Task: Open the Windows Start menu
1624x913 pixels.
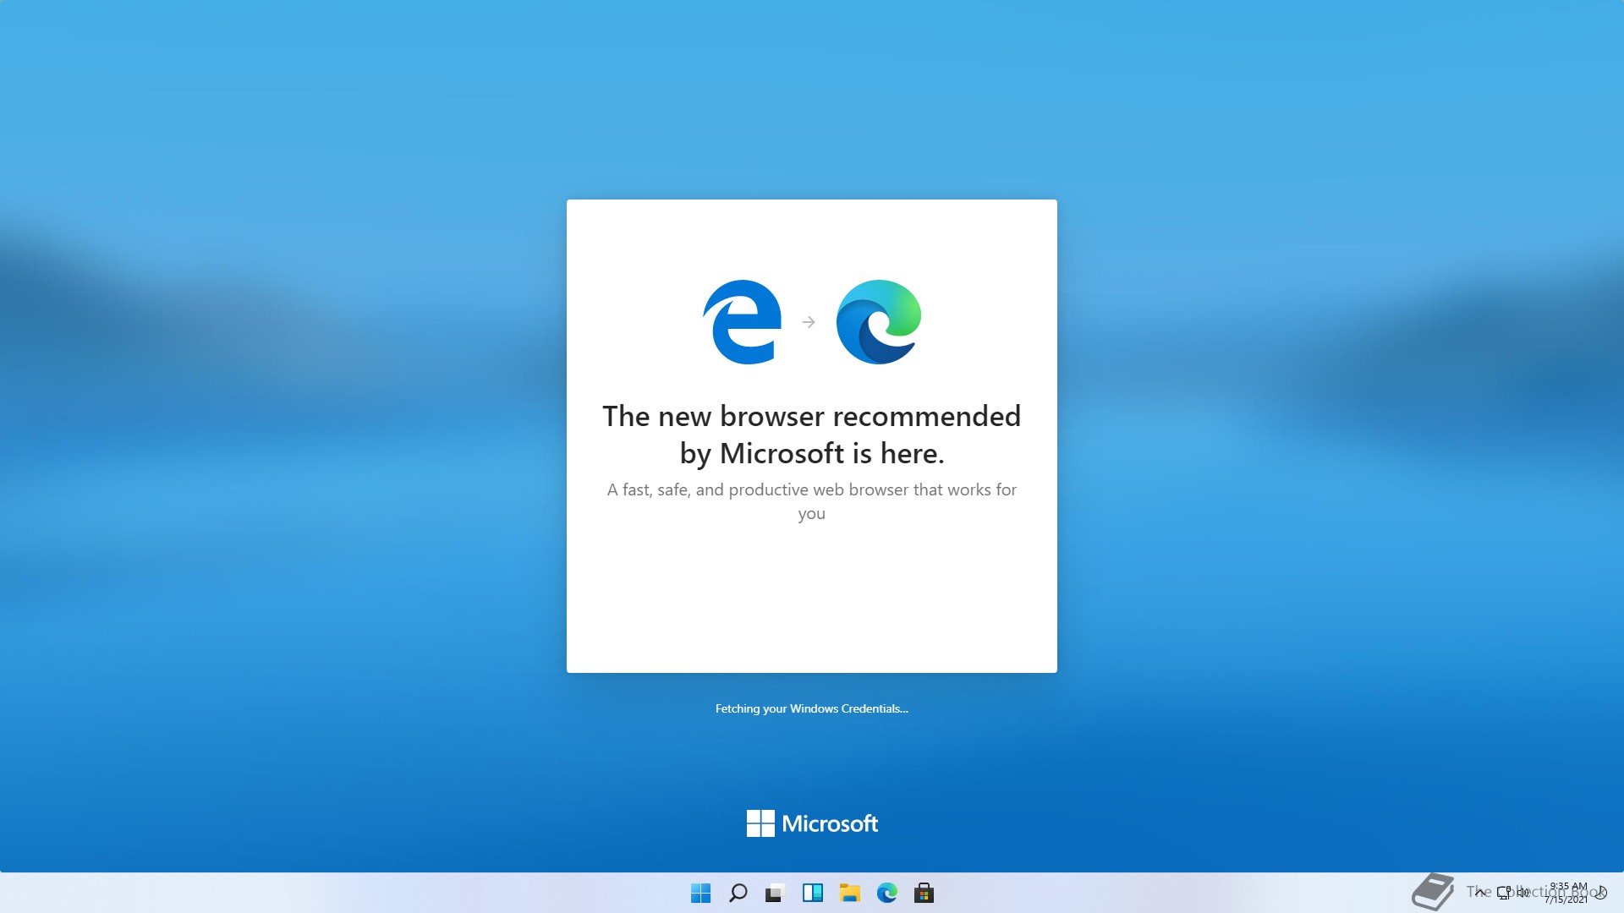Action: point(700,893)
